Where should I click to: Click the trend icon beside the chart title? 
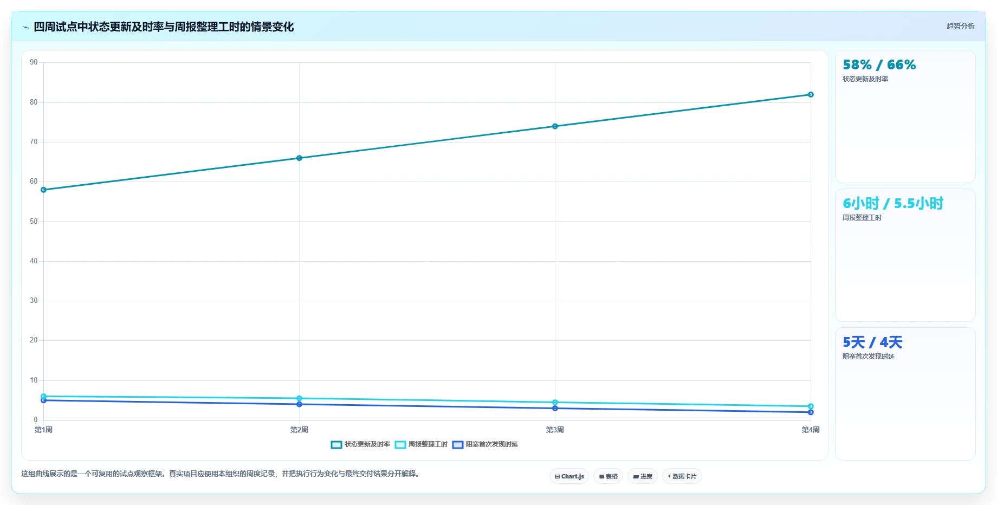coord(25,27)
